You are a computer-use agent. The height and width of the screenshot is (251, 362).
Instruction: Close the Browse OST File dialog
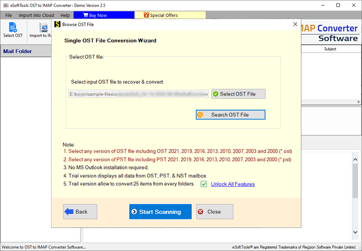[295, 24]
